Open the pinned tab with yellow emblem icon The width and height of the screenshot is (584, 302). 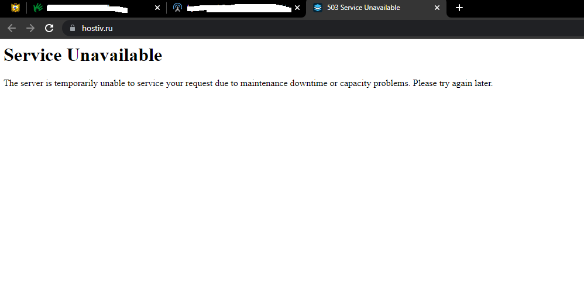click(15, 8)
